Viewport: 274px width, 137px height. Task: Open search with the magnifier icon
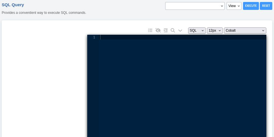(x=173, y=31)
